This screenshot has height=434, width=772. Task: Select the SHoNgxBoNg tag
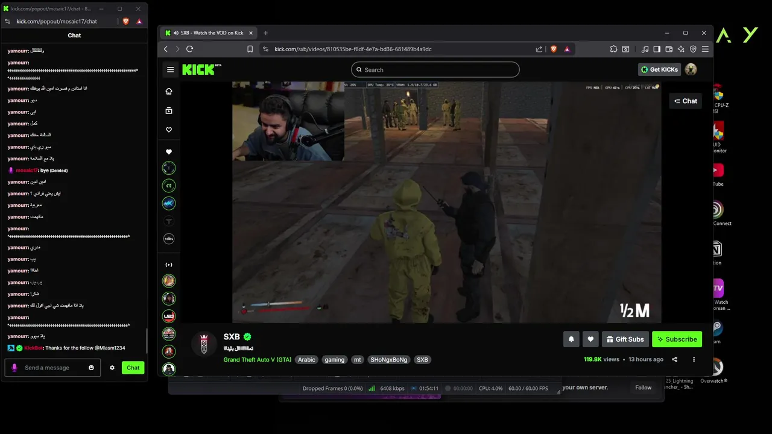[x=389, y=360]
